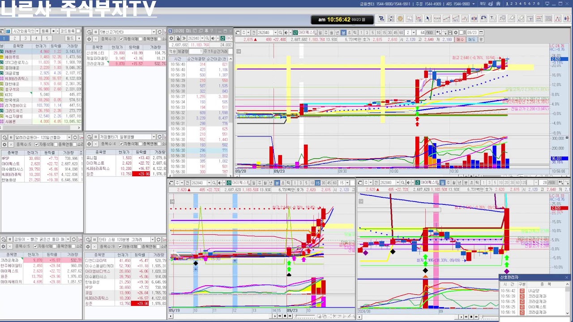Image resolution: width=573 pixels, height=322 pixels.
Task: Click the monitor icon in the title bar
Action: click(547, 4)
